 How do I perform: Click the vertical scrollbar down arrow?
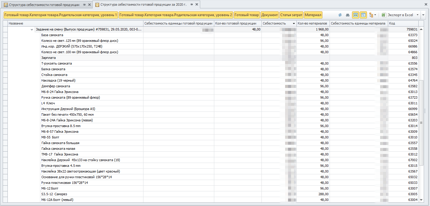(x=421, y=200)
